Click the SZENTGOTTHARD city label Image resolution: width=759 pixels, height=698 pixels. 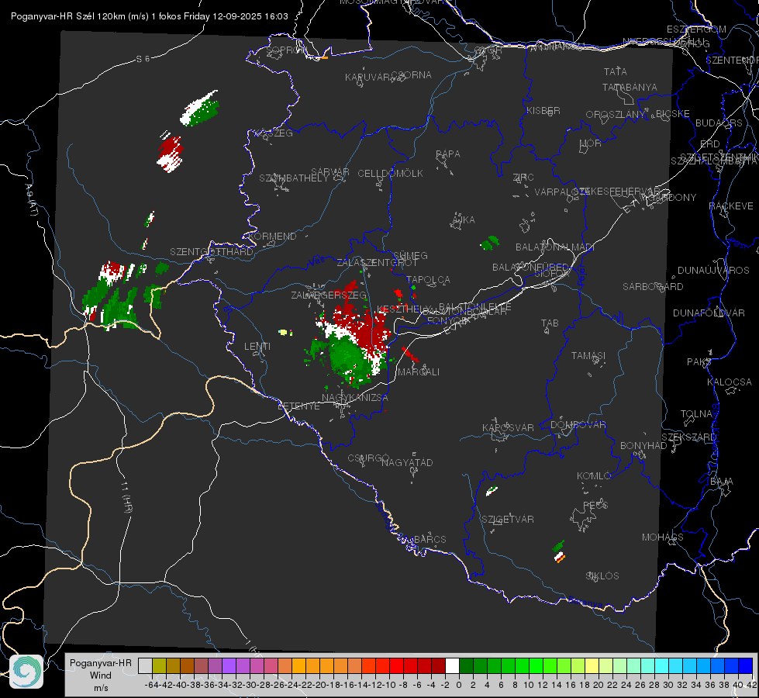[212, 252]
